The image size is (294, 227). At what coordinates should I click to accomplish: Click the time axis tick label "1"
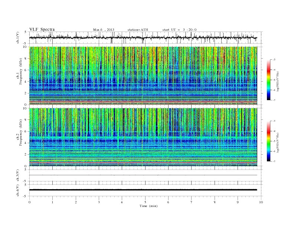pyautogui.click(x=52, y=202)
